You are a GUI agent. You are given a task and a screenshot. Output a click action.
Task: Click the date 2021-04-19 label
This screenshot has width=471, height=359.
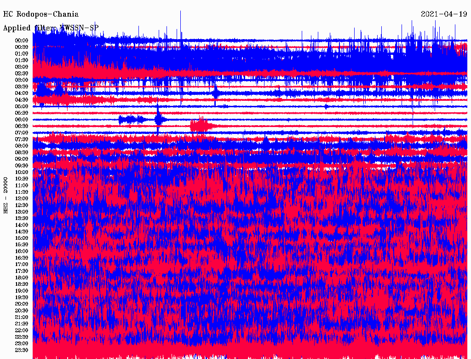444,14
